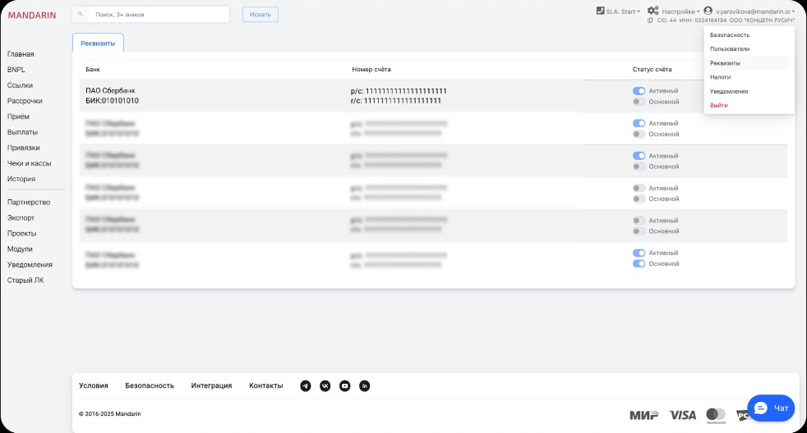Click the VK social icon in footer
This screenshot has width=807, height=433.
pos(325,385)
